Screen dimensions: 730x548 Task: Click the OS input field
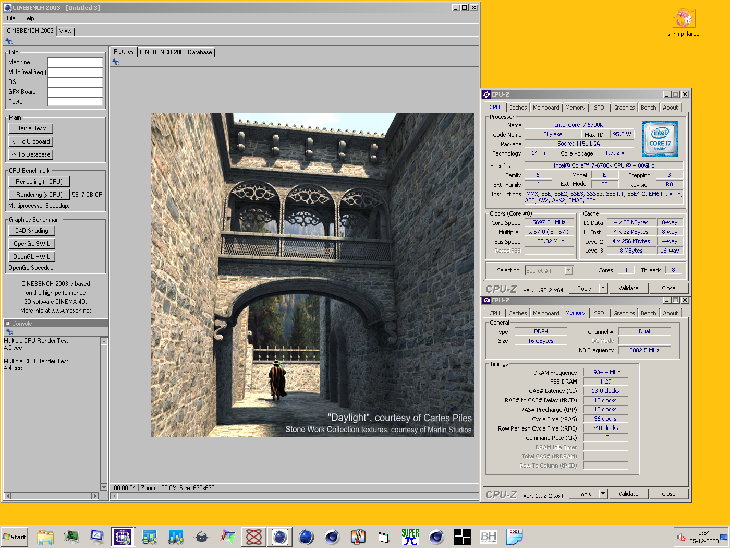pyautogui.click(x=76, y=82)
